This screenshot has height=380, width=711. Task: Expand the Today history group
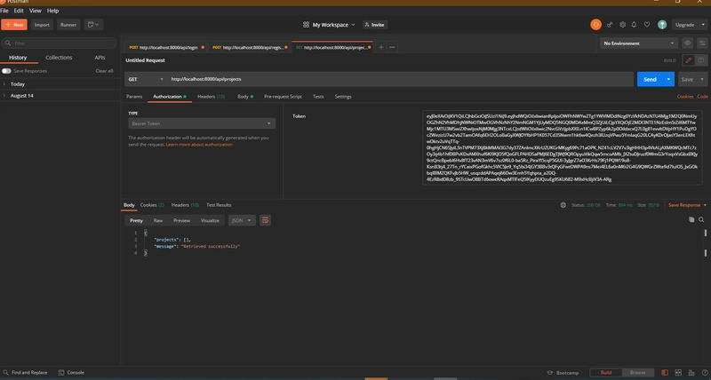[x=60, y=83]
